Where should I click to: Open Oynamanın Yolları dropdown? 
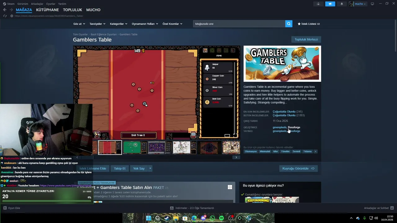coord(145,24)
